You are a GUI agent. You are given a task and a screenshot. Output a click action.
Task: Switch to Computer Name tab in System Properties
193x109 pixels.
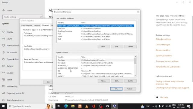pyautogui.click(x=27, y=25)
